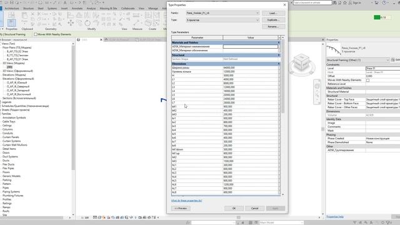Click the Section Shape parameter row
Viewport: 400px width, 225px height.
(x=226, y=59)
